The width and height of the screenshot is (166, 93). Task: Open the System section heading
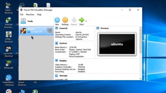[63, 43]
